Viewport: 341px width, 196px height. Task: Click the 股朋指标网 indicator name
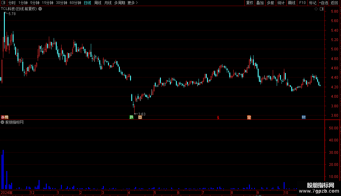pyautogui.click(x=14, y=122)
